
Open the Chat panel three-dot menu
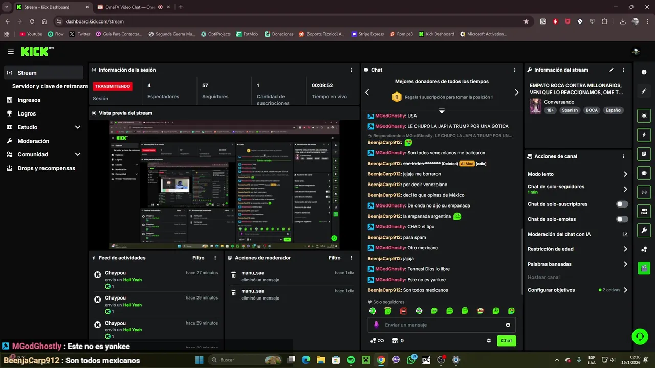coord(515,70)
